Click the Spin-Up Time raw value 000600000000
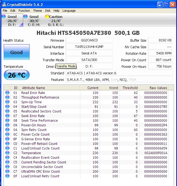This screenshot has height=186, width=177. tap(156, 102)
